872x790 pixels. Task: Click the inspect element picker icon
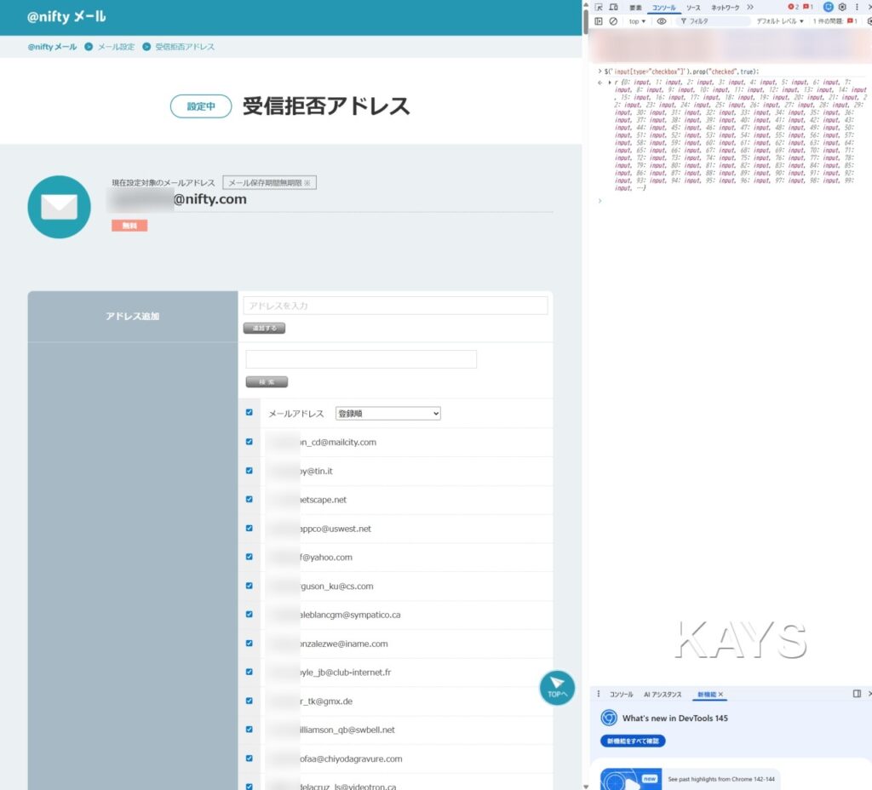tap(599, 7)
